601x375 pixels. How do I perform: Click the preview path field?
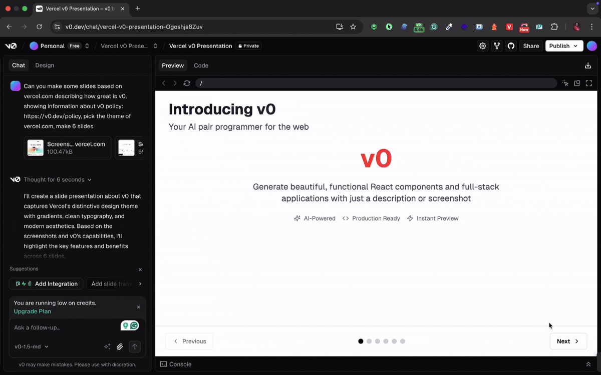point(376,83)
